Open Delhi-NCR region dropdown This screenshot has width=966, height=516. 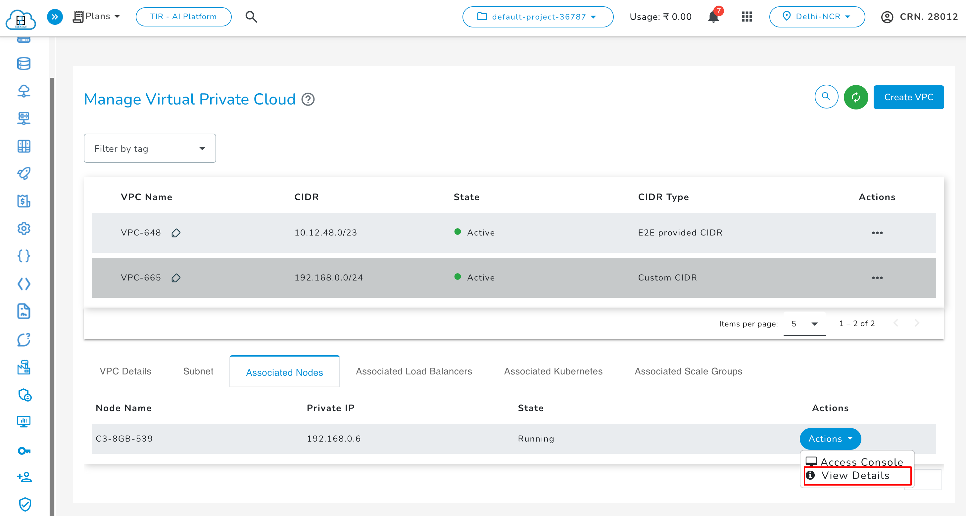817,17
